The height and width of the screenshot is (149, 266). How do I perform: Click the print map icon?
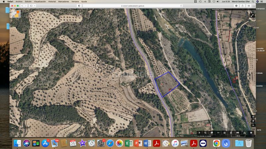pyautogui.click(x=224, y=133)
